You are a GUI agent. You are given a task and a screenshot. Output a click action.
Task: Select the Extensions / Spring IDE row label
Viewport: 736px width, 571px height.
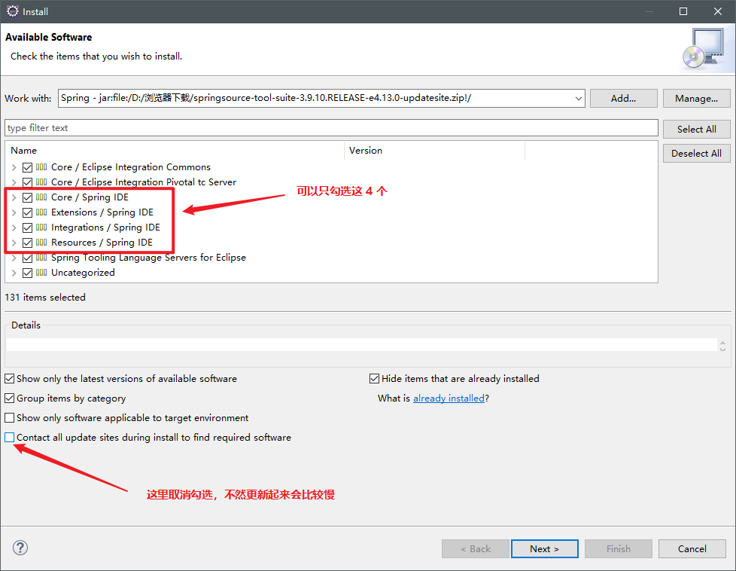pos(102,212)
